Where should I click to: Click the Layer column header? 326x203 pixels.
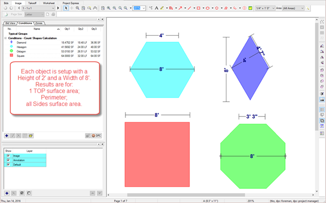click(29, 151)
